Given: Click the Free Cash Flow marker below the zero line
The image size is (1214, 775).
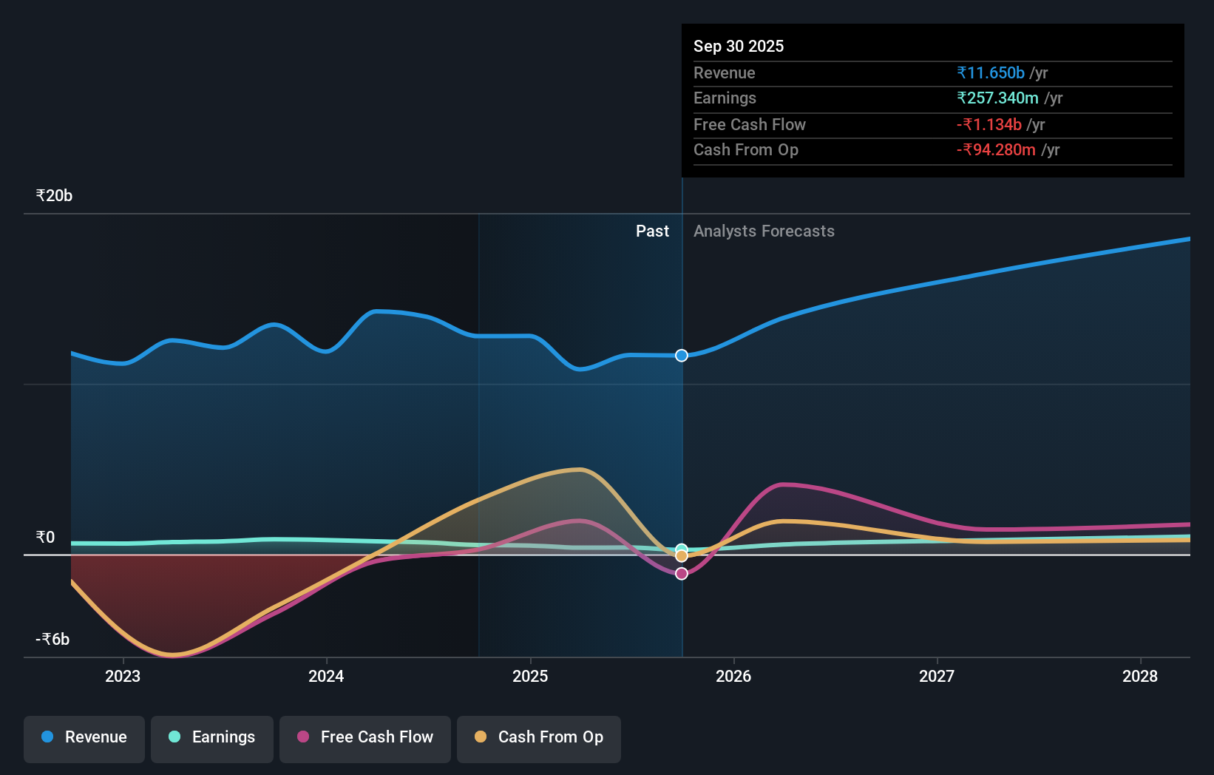Looking at the screenshot, I should 682,574.
